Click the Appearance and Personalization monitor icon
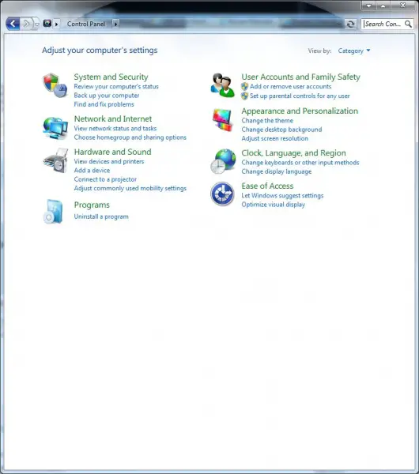The height and width of the screenshot is (474, 419). [222, 120]
